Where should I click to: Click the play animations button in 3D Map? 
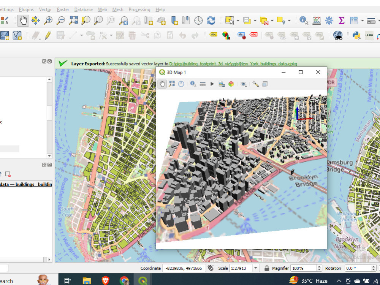[x=212, y=84]
